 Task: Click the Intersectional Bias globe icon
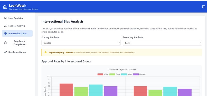coord(5,33)
